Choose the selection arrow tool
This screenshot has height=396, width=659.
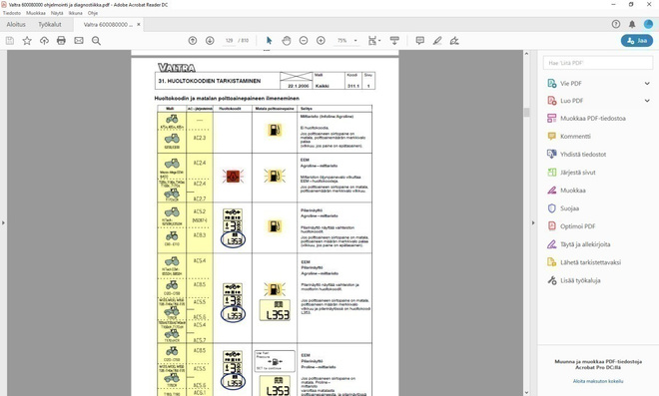coord(269,41)
